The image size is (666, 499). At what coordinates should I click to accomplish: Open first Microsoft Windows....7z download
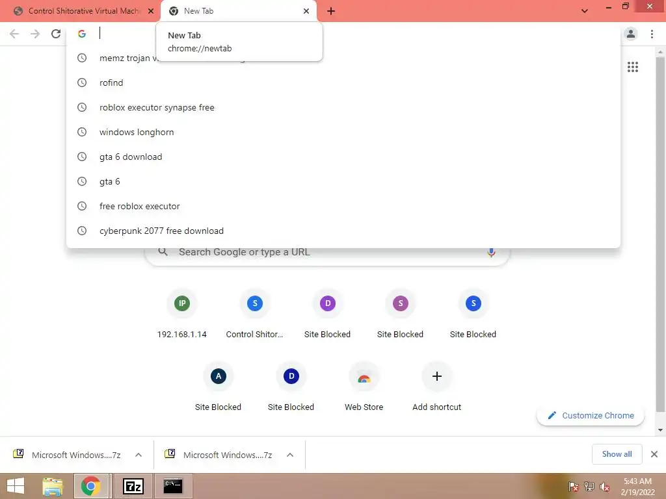coord(67,455)
